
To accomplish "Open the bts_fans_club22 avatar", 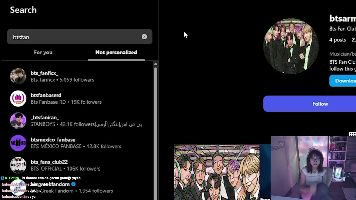I will (18, 165).
